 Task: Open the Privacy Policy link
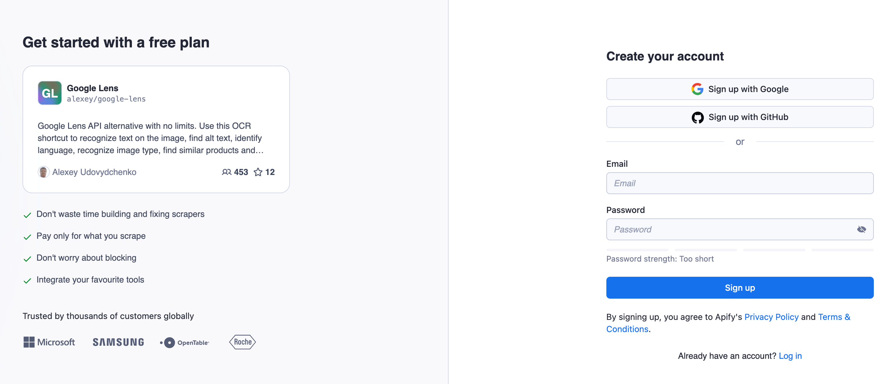[x=771, y=317]
